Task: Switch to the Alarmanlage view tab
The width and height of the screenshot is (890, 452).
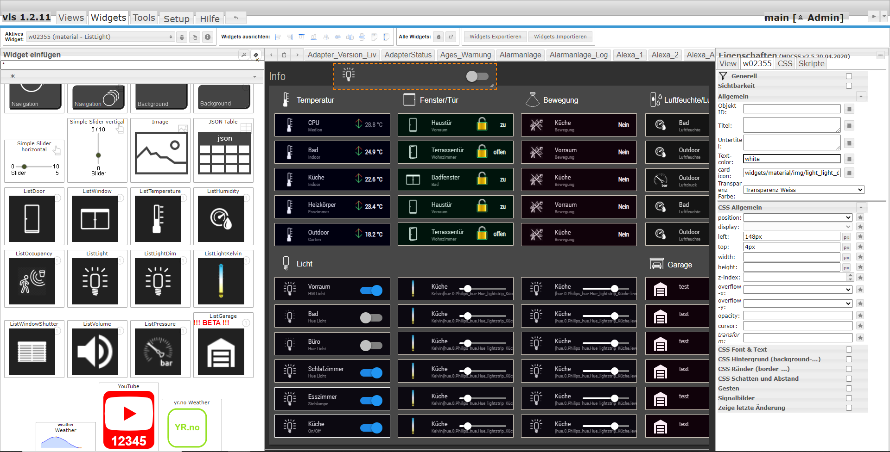Action: pyautogui.click(x=520, y=55)
